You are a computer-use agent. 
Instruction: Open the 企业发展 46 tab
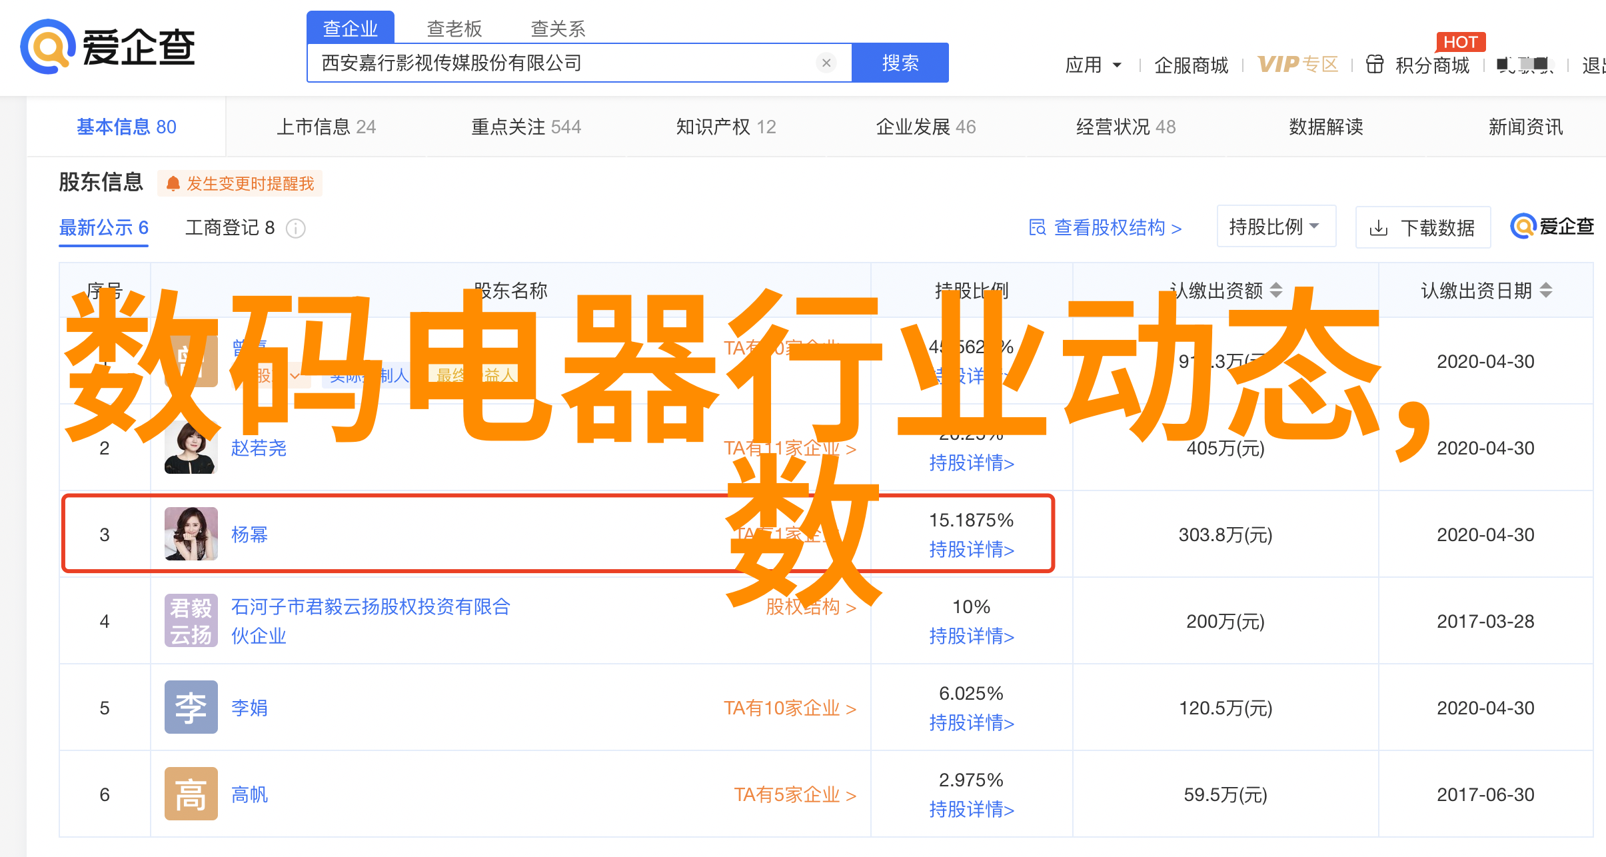(x=926, y=127)
